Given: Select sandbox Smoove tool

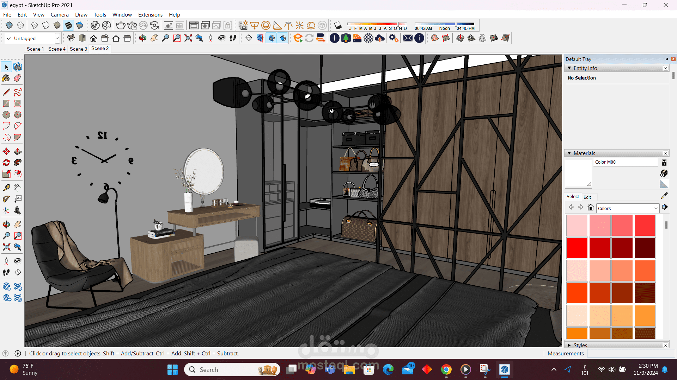Looking at the screenshot, I should (460, 38).
